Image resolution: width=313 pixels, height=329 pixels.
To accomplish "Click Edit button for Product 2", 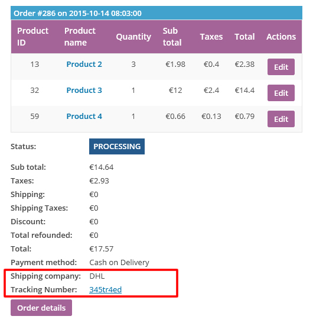I will pos(281,67).
